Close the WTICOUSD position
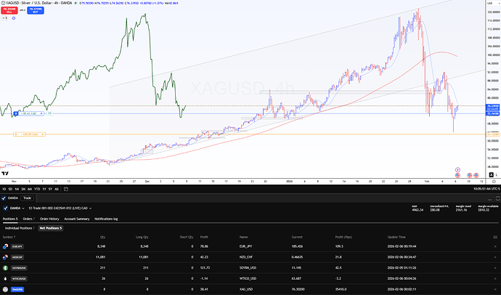 (495, 279)
